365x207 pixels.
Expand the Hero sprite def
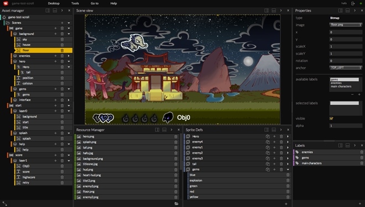[288, 136]
